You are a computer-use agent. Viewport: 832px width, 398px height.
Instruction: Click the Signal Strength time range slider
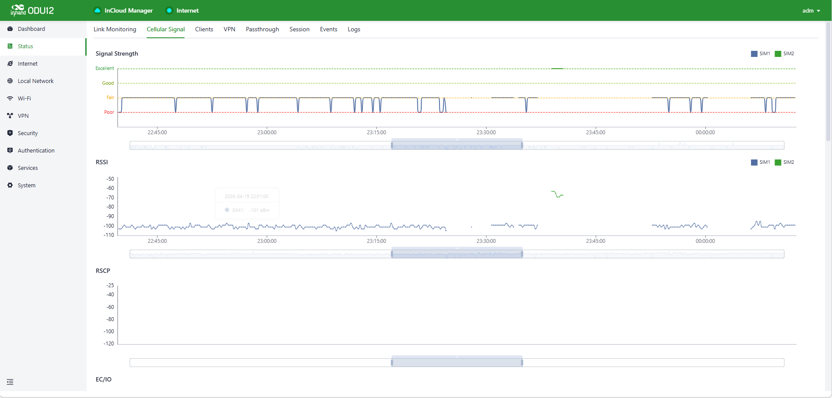pyautogui.click(x=456, y=146)
